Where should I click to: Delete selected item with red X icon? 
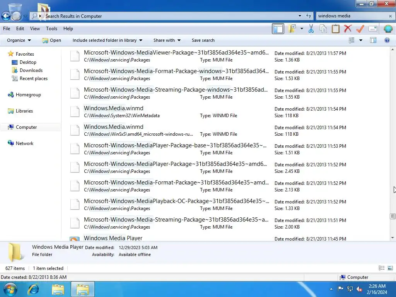pos(348,29)
